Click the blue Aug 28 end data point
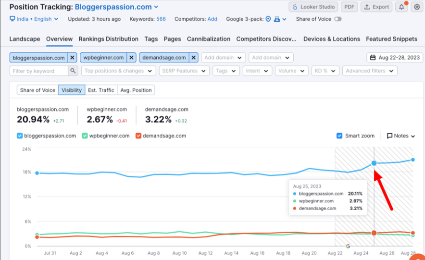425x260 pixels. pos(413,160)
